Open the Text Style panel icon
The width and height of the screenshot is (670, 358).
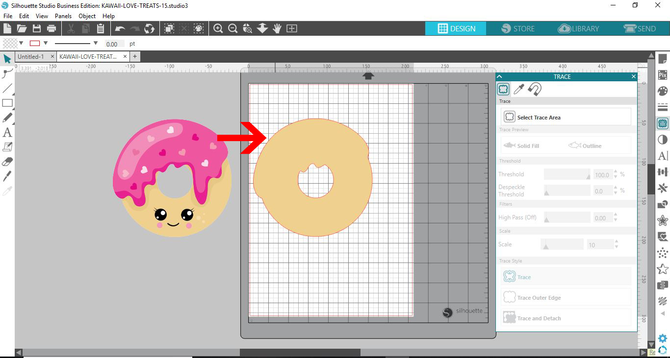point(663,156)
